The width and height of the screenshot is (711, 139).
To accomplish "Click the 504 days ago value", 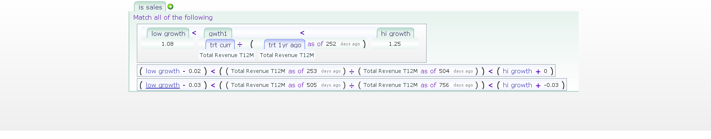I will pyautogui.click(x=444, y=71).
